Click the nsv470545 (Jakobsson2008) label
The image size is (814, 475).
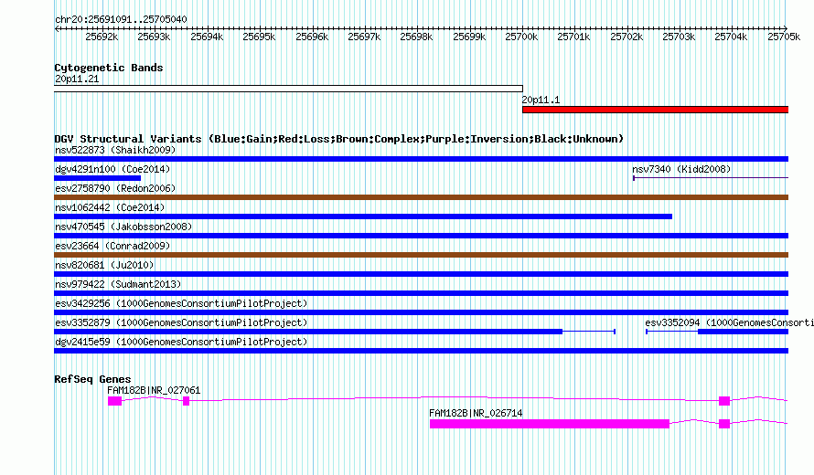coord(123,227)
